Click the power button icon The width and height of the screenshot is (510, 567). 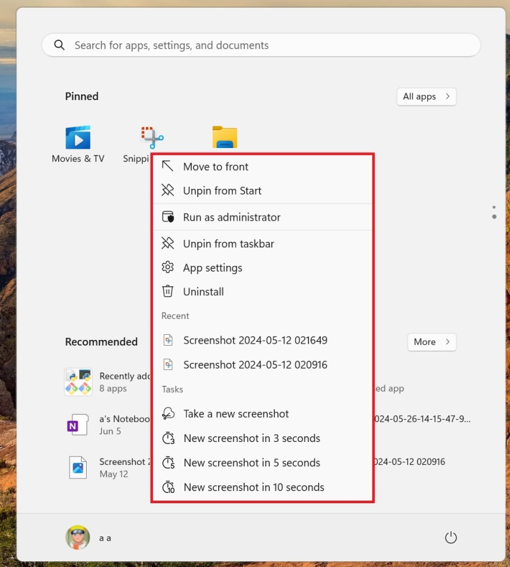click(x=451, y=538)
